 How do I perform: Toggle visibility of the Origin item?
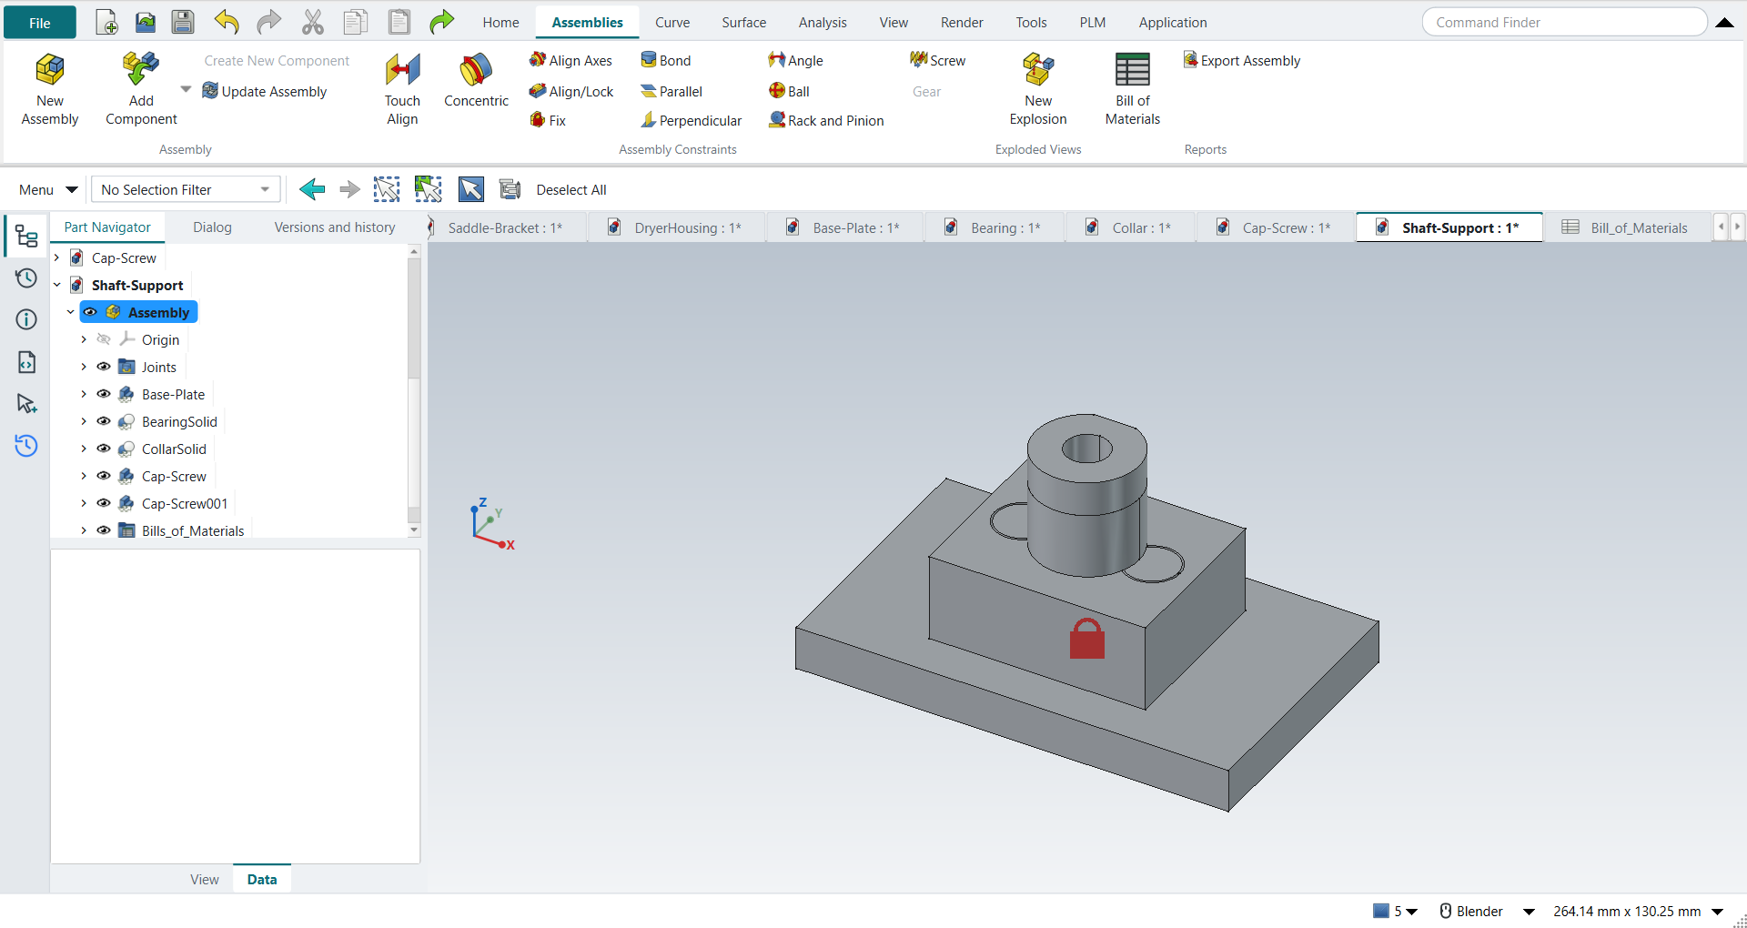pyautogui.click(x=104, y=339)
